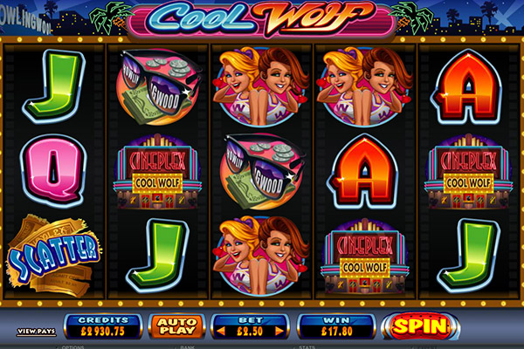Click the Credits balance display
The height and width of the screenshot is (349, 524).
pos(103,326)
